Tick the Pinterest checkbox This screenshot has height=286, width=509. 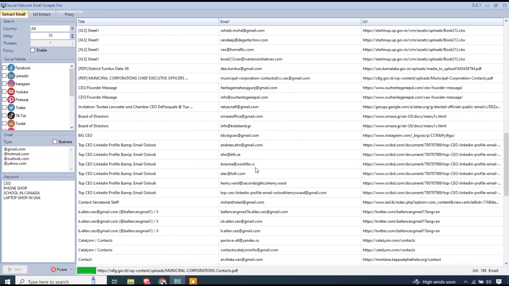tap(4, 100)
